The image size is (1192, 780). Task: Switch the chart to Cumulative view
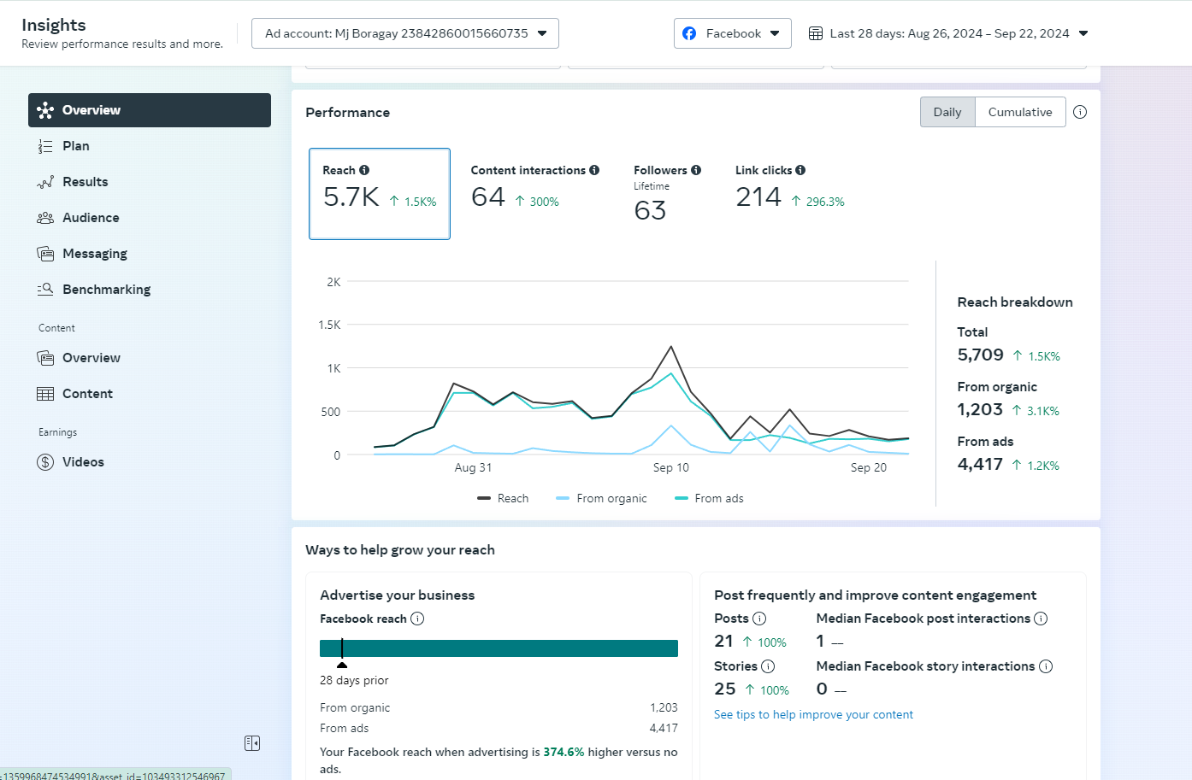click(1020, 112)
